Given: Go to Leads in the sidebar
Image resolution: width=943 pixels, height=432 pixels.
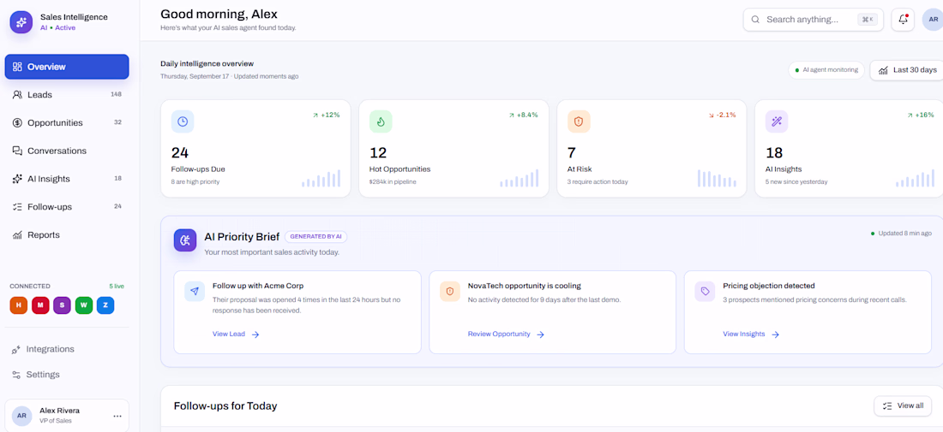Looking at the screenshot, I should pyautogui.click(x=67, y=95).
